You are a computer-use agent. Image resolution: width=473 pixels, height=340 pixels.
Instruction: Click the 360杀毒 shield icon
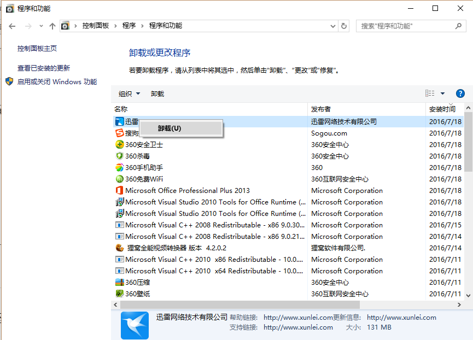pos(120,156)
